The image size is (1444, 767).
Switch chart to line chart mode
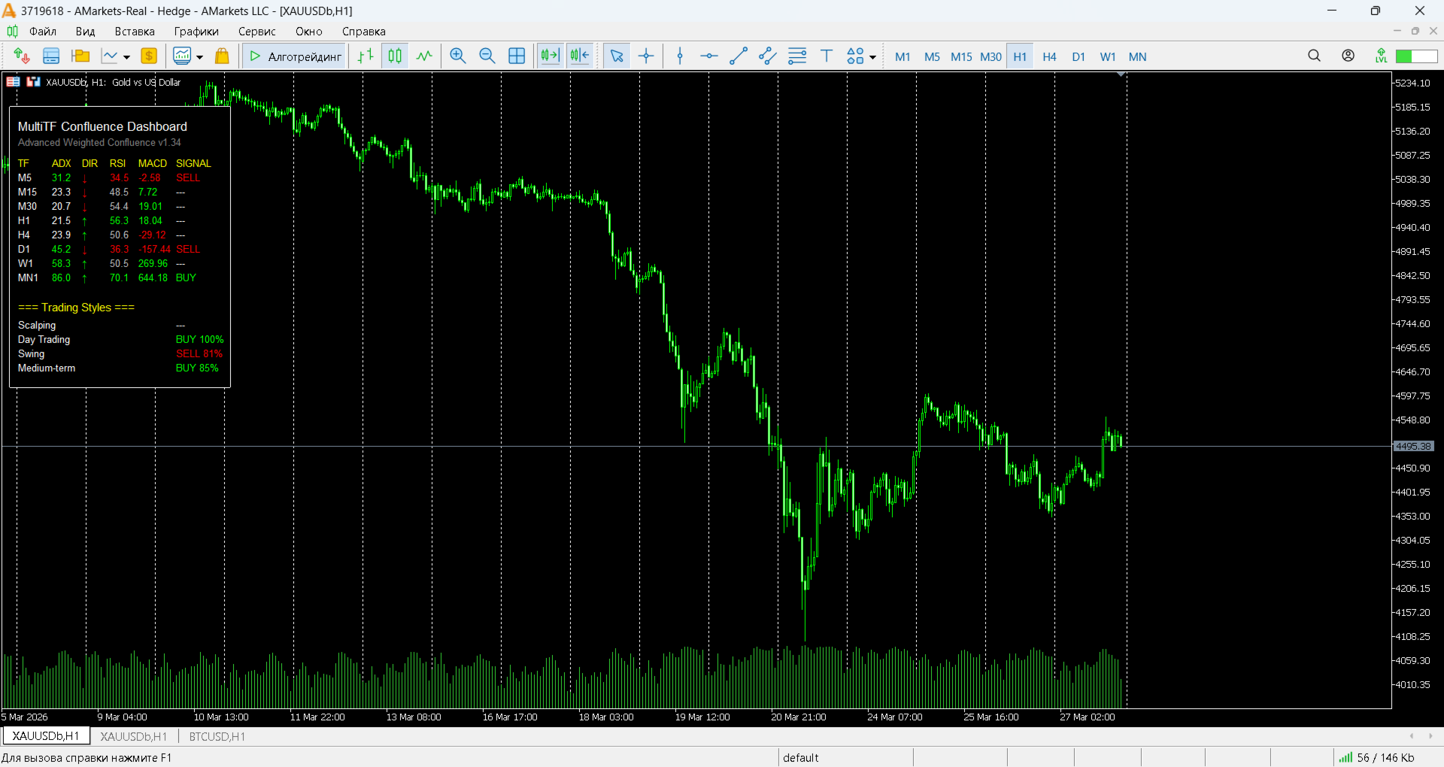[x=425, y=56]
